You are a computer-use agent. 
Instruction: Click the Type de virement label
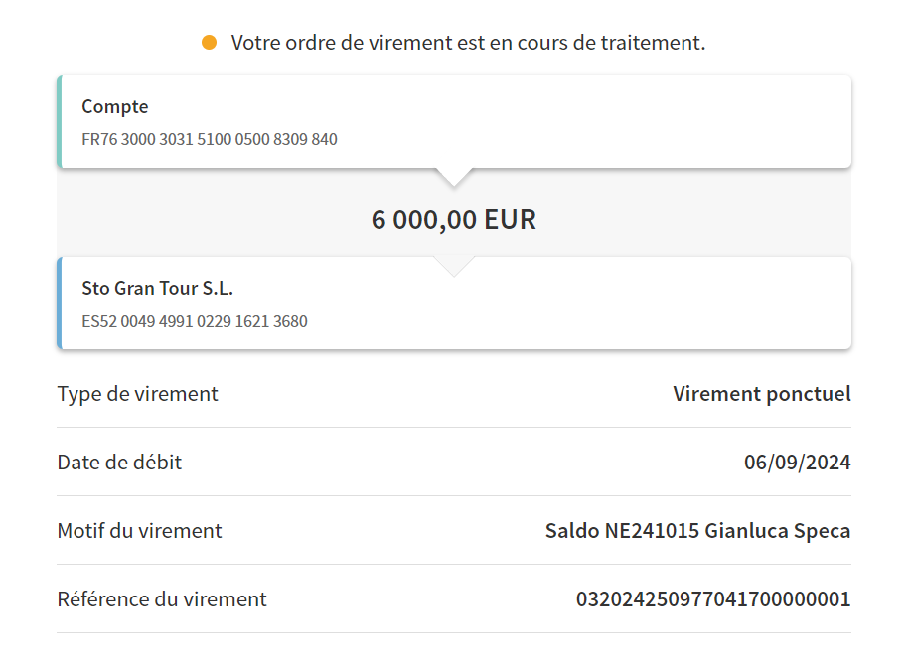point(138,394)
